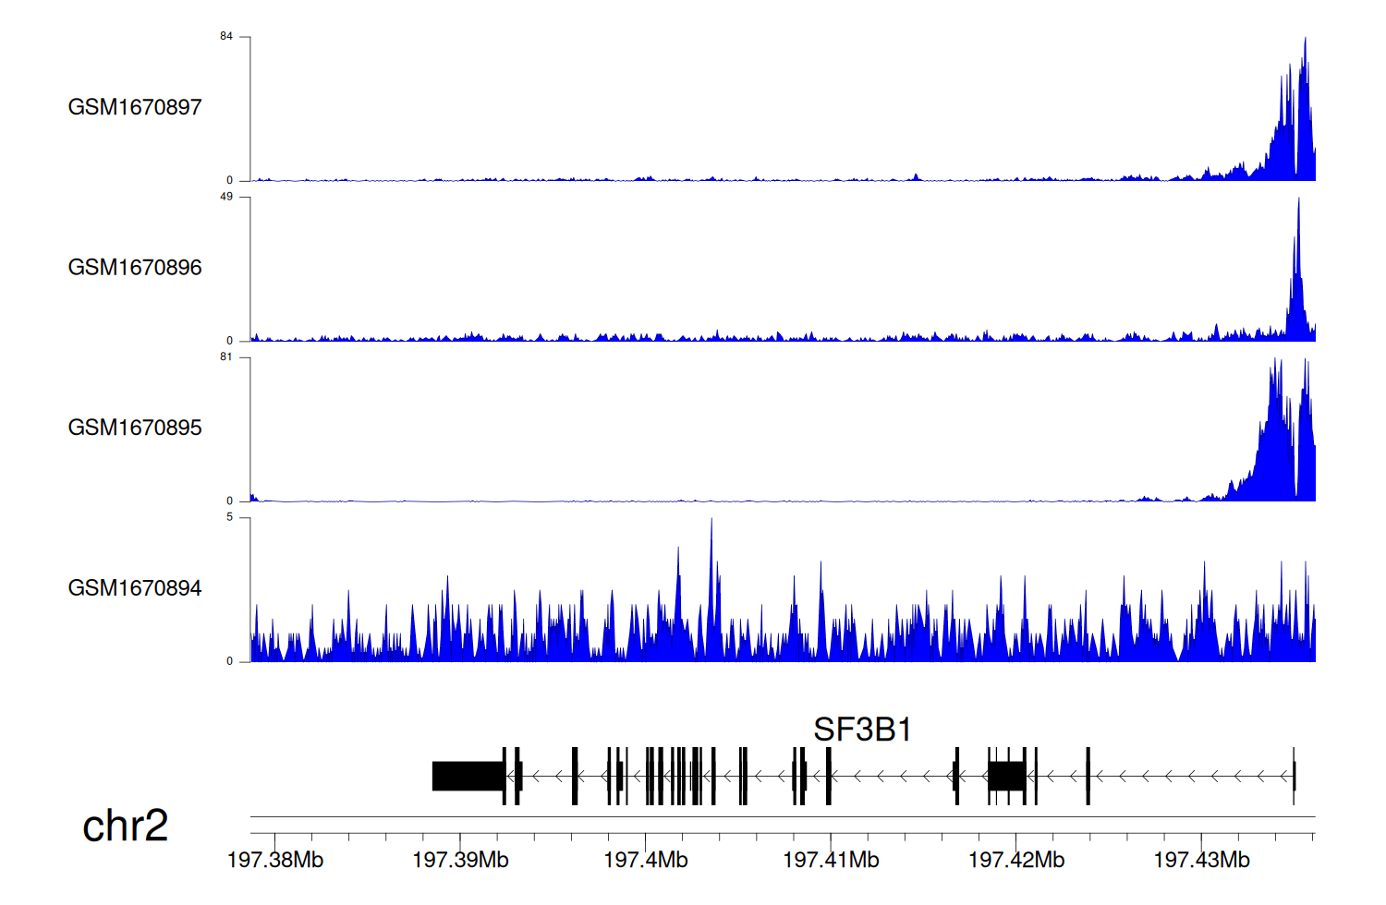This screenshot has height=905, width=1386.
Task: Click the GSM1670897 track label
Action: [x=135, y=107]
